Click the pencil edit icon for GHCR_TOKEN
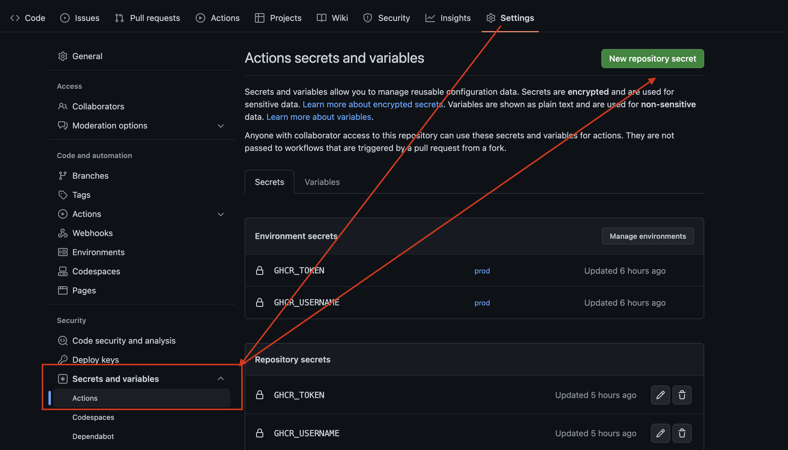The height and width of the screenshot is (450, 788). 660,394
